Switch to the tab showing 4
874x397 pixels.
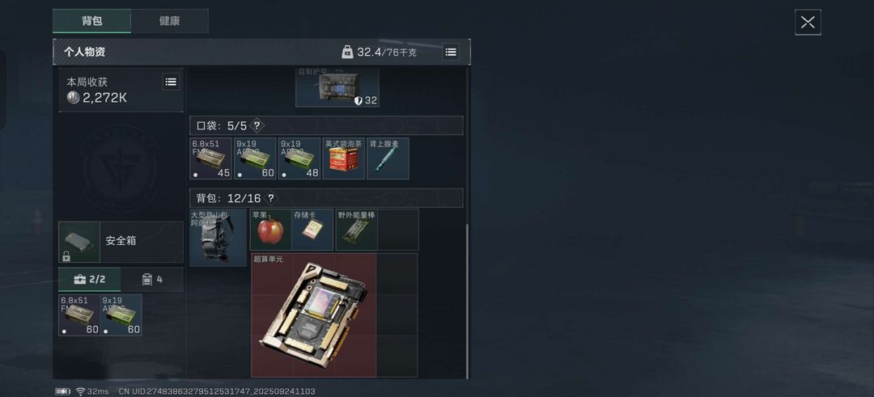pos(152,280)
